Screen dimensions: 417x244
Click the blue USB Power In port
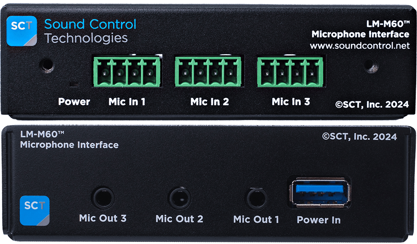[x=320, y=193]
